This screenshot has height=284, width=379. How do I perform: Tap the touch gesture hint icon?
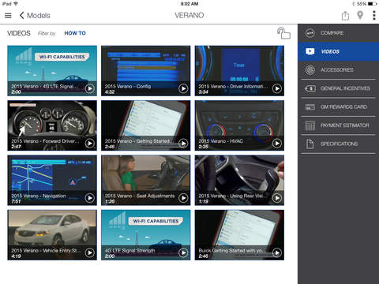coord(283,33)
